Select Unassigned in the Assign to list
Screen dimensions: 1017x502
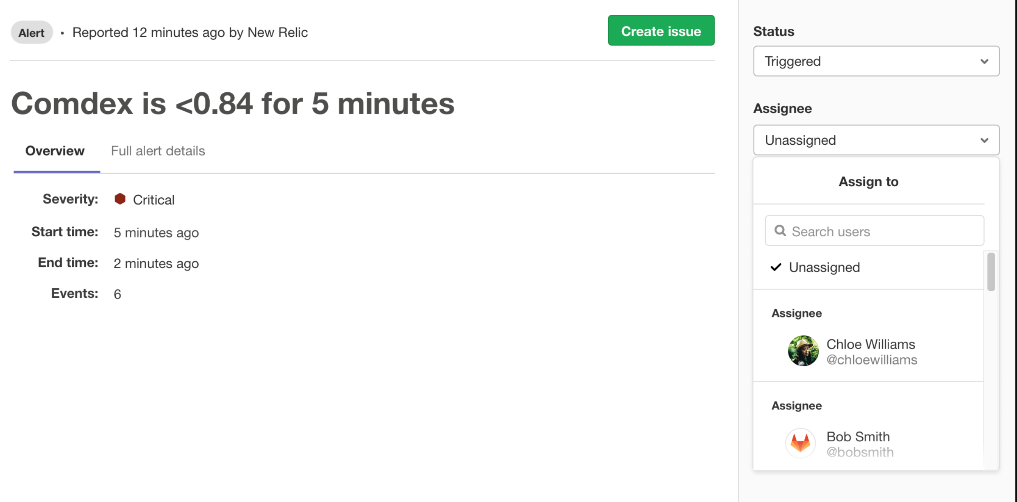click(x=824, y=267)
